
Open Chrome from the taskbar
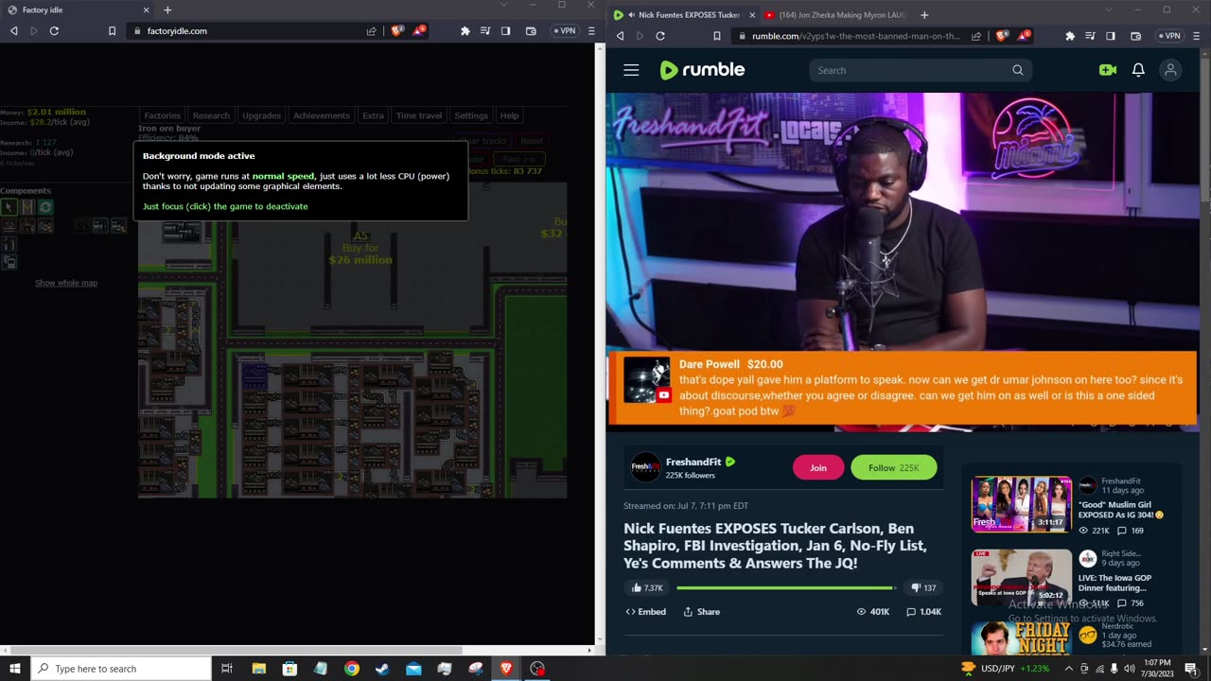[351, 669]
